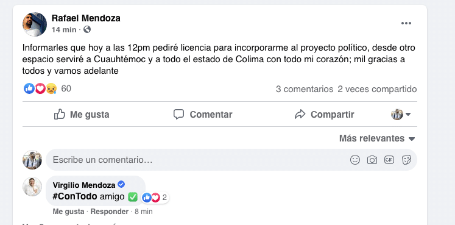Open the sticker picker icon
This screenshot has width=455, height=225.
pyautogui.click(x=406, y=160)
